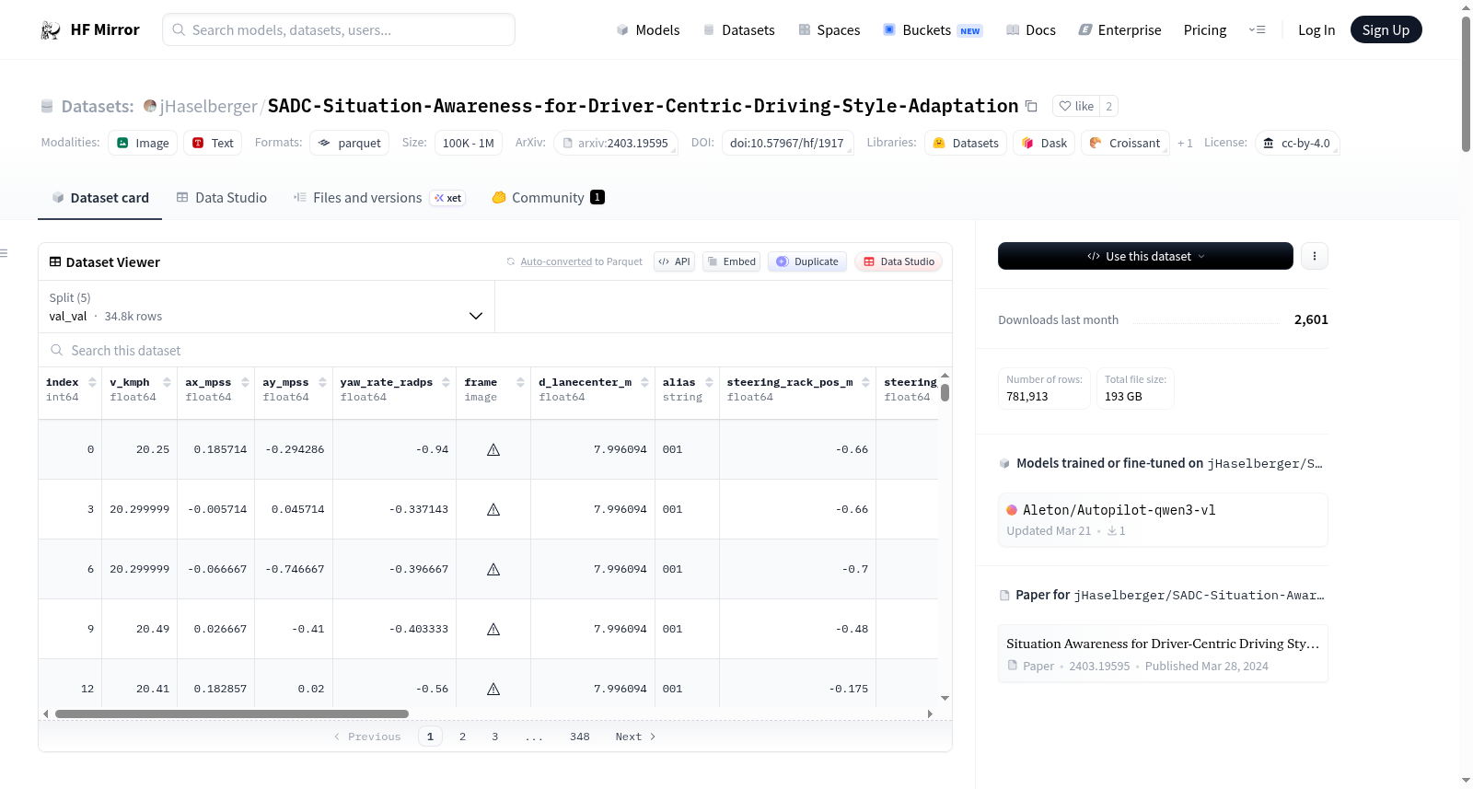Open jHaselberger author profile link
Image resolution: width=1473 pixels, height=789 pixels.
tap(208, 106)
